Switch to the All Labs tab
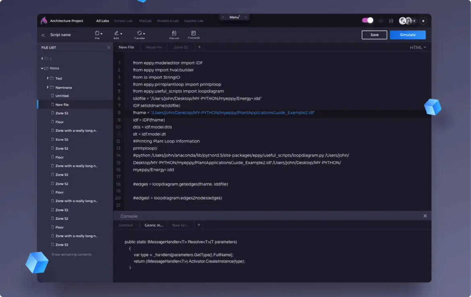This screenshot has width=471, height=297. point(102,21)
